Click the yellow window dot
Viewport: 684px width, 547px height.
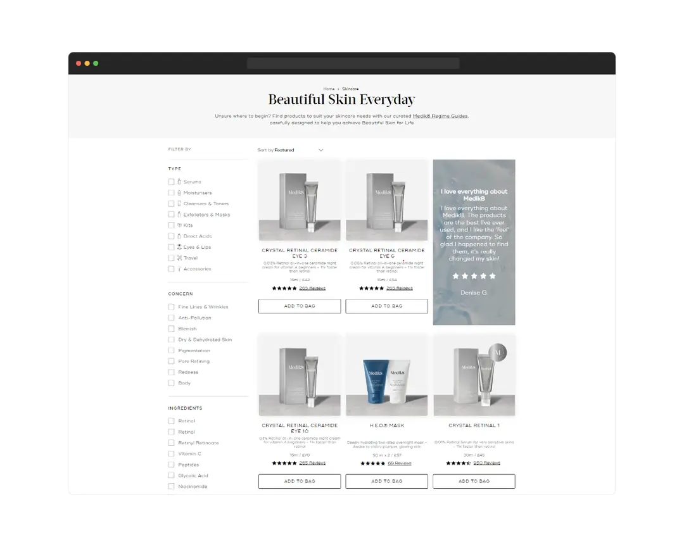(x=87, y=63)
